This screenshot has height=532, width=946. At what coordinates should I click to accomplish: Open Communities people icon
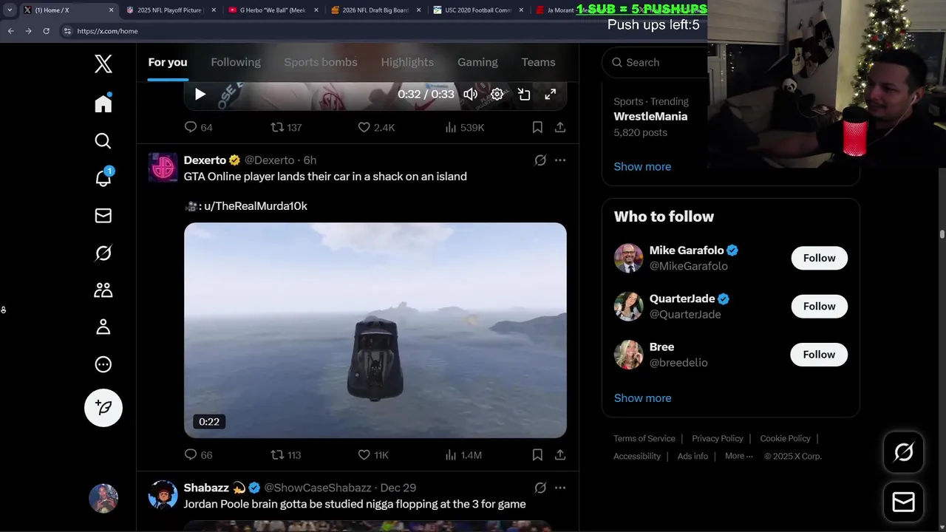[x=103, y=290]
